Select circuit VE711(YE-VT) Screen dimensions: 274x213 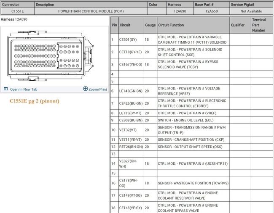point(130,139)
